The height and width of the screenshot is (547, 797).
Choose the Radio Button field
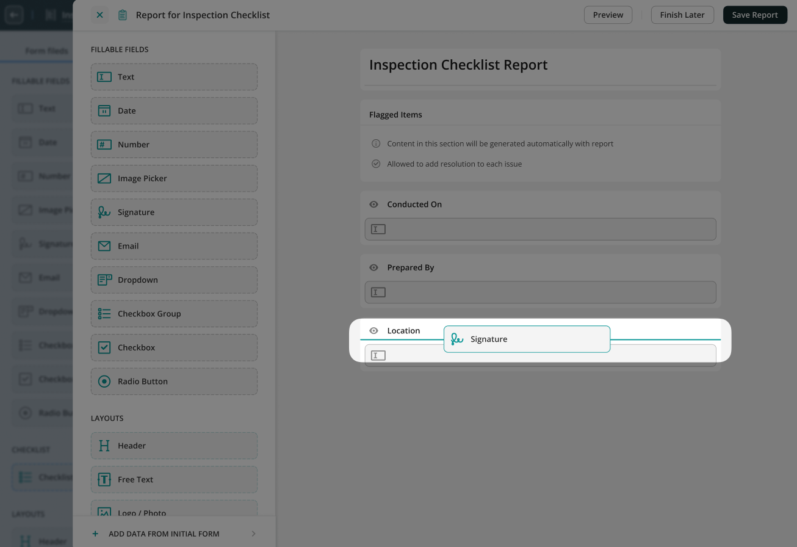pos(174,382)
